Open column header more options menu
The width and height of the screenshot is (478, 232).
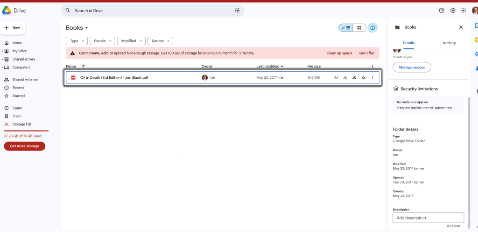click(x=373, y=66)
